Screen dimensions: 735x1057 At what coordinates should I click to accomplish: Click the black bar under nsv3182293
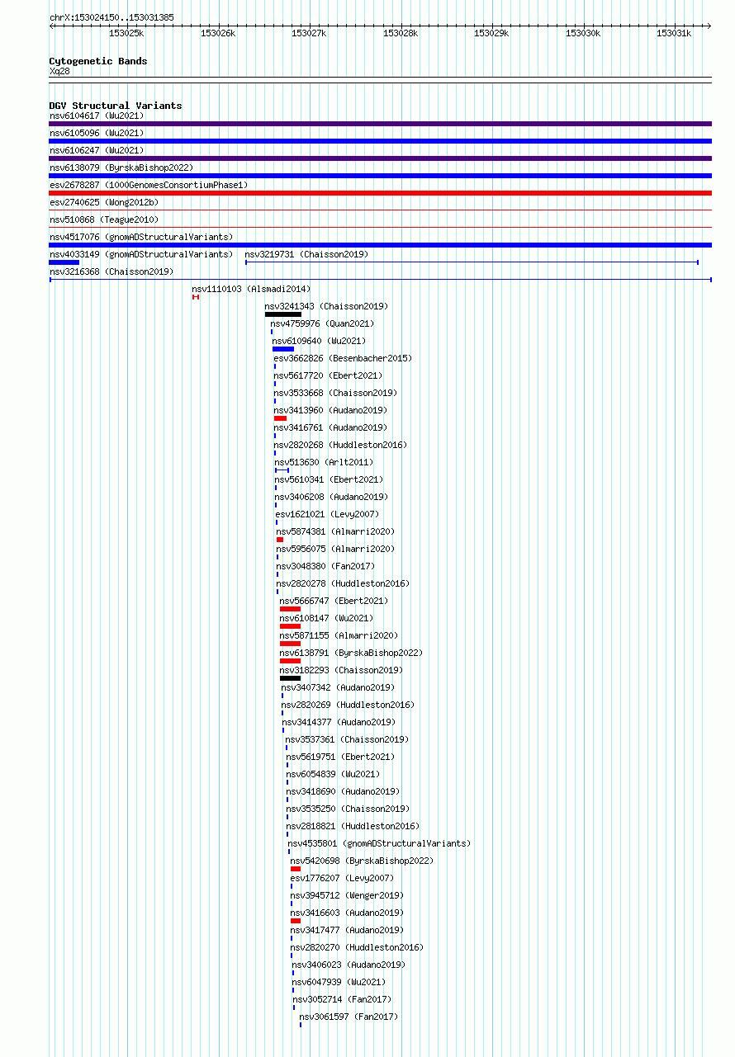[x=291, y=678]
